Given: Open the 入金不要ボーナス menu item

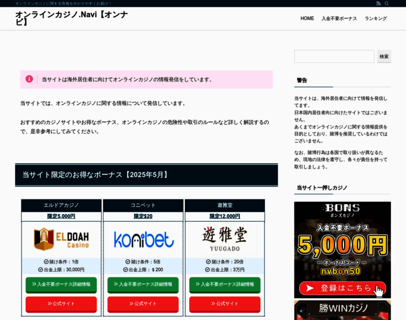Looking at the screenshot, I should (339, 18).
